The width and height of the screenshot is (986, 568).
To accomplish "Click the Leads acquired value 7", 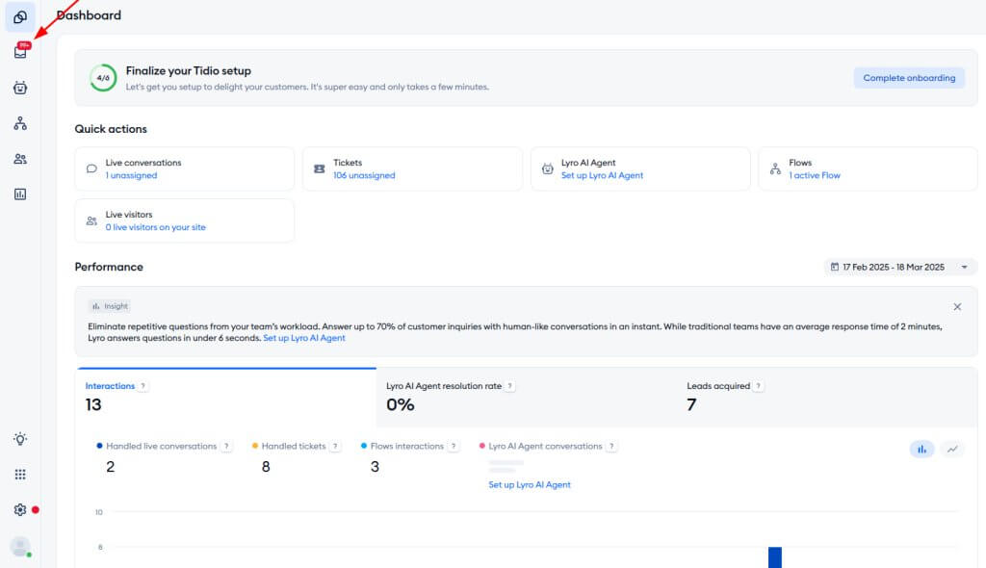I will pos(691,405).
